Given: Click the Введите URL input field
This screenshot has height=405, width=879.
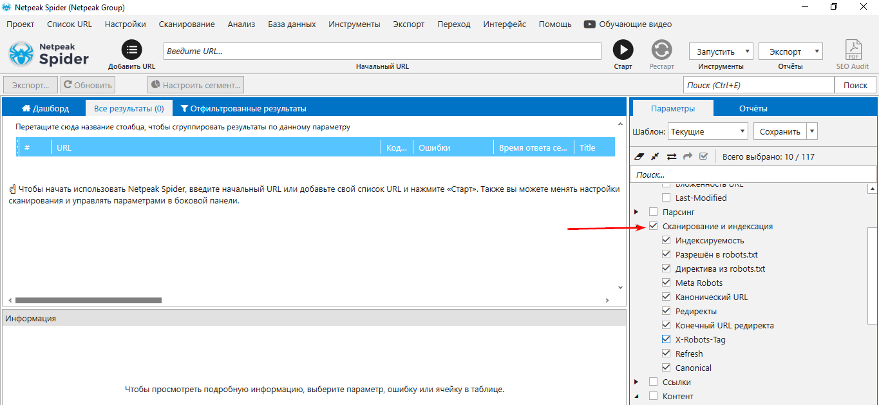Looking at the screenshot, I should pyautogui.click(x=383, y=52).
